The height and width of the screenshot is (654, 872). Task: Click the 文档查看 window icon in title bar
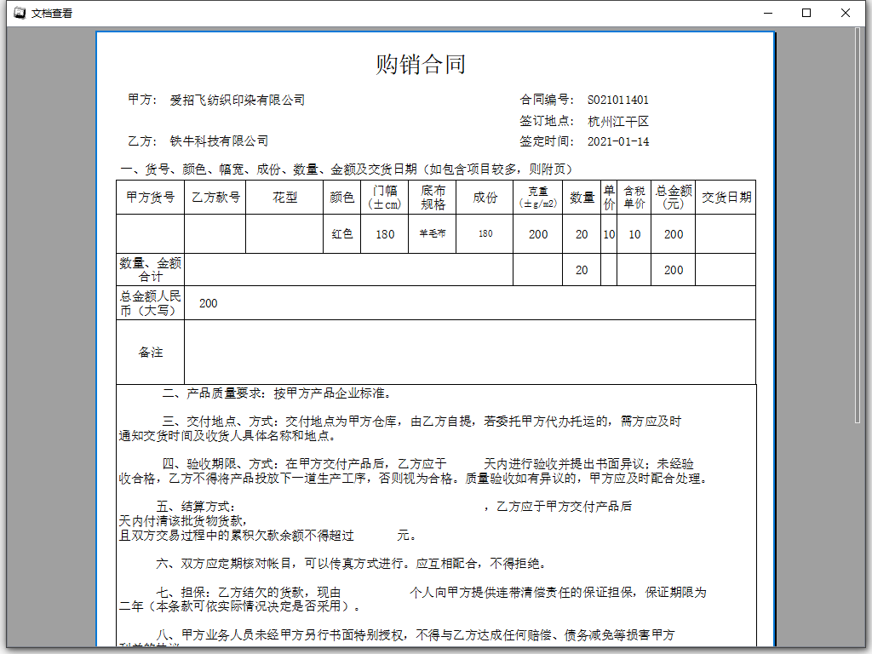point(20,13)
